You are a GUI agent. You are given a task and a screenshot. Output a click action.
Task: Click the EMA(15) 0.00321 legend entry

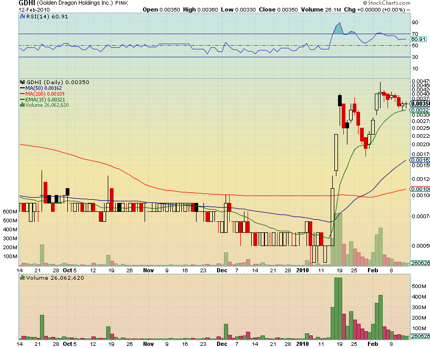(x=45, y=99)
